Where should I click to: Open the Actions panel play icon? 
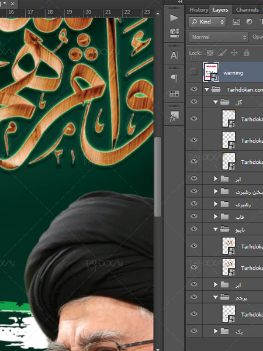coord(174,18)
